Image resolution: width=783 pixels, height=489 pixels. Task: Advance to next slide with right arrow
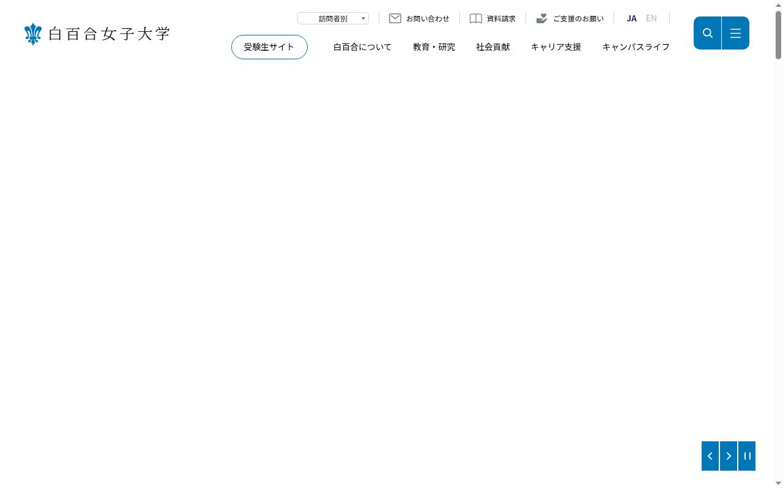click(x=729, y=456)
